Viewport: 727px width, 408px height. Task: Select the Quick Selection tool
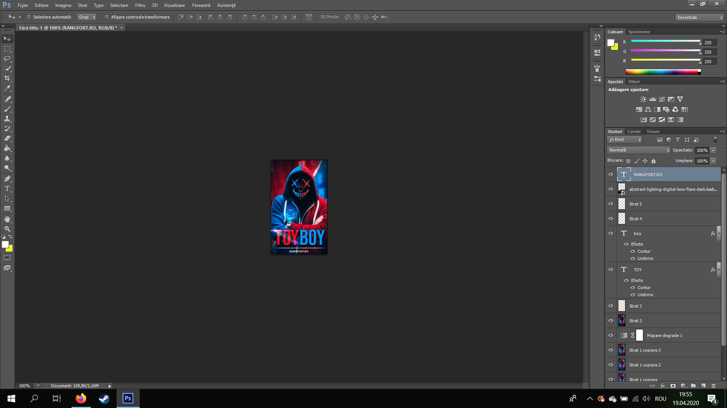click(x=7, y=69)
